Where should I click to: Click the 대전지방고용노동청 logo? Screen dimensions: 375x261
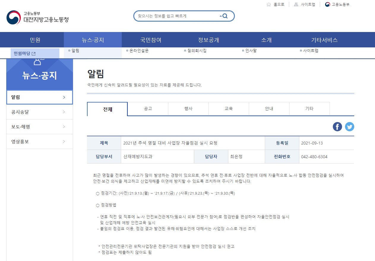click(x=37, y=17)
